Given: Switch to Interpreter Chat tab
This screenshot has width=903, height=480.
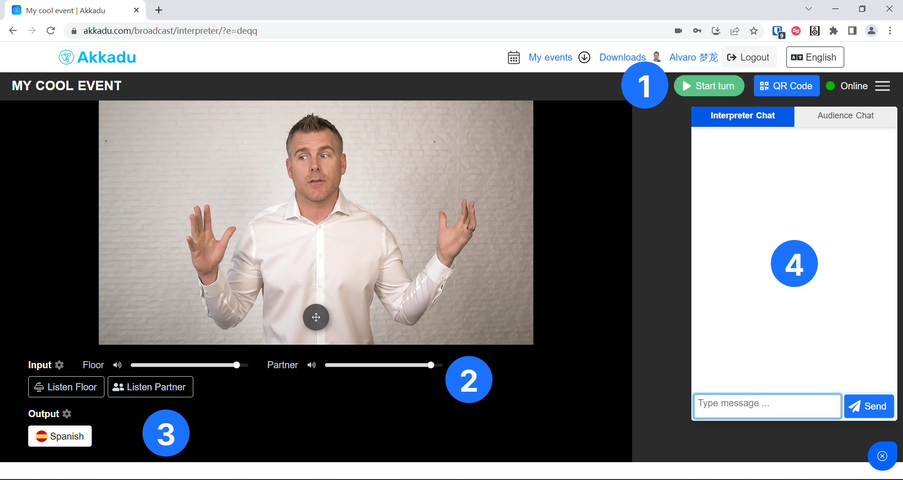Looking at the screenshot, I should pos(743,116).
